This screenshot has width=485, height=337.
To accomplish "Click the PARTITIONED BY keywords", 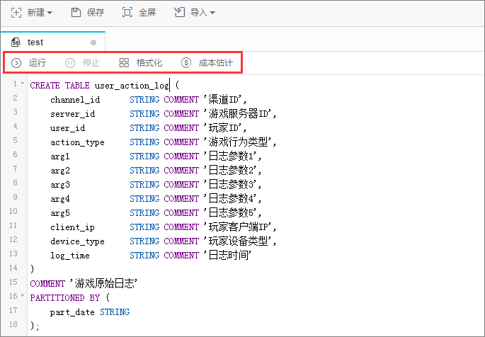I will (x=65, y=298).
